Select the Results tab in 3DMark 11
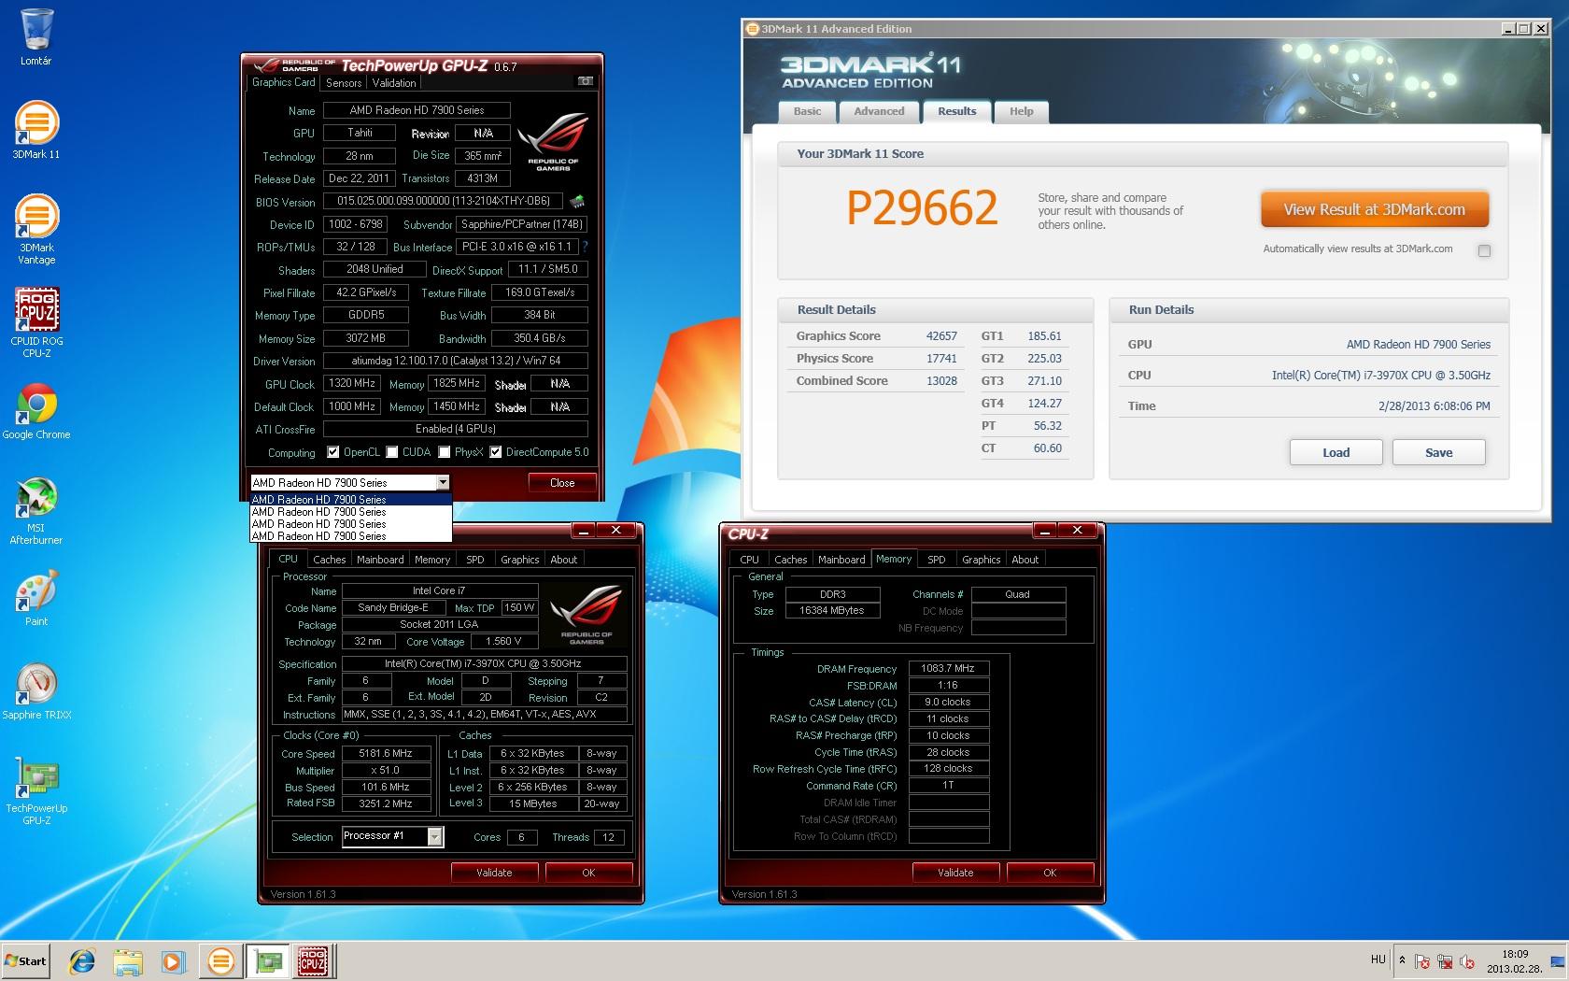The height and width of the screenshot is (981, 1569). pyautogui.click(x=957, y=111)
